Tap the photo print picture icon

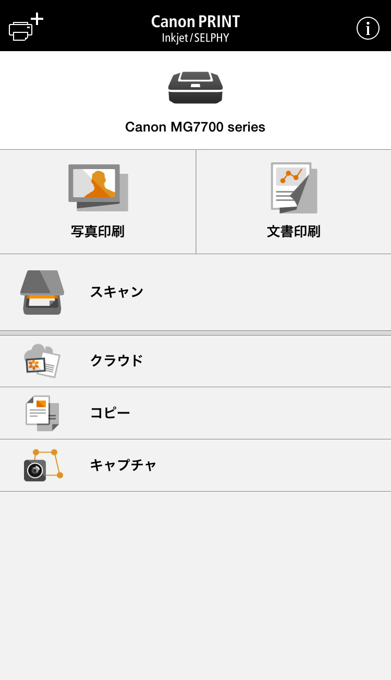click(x=97, y=187)
